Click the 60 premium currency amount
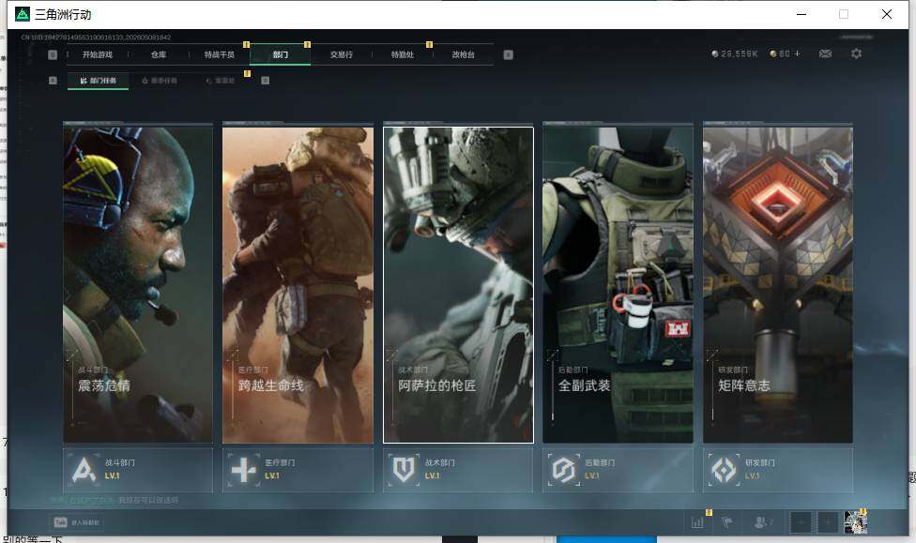Viewport: 916px width, 543px height. [x=780, y=53]
